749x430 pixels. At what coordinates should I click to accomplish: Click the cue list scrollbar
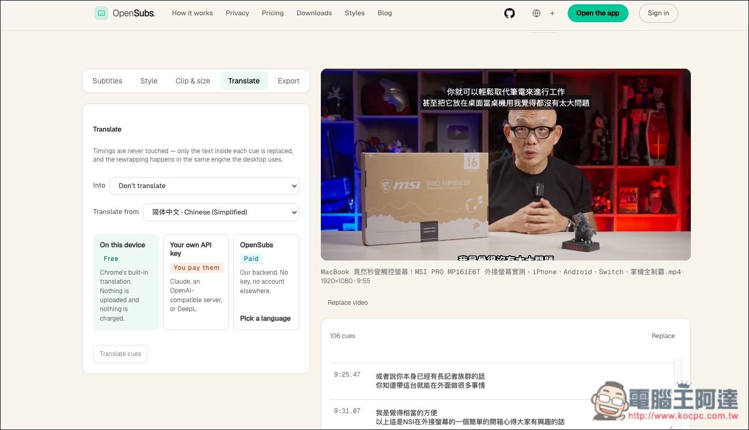pyautogui.click(x=678, y=394)
